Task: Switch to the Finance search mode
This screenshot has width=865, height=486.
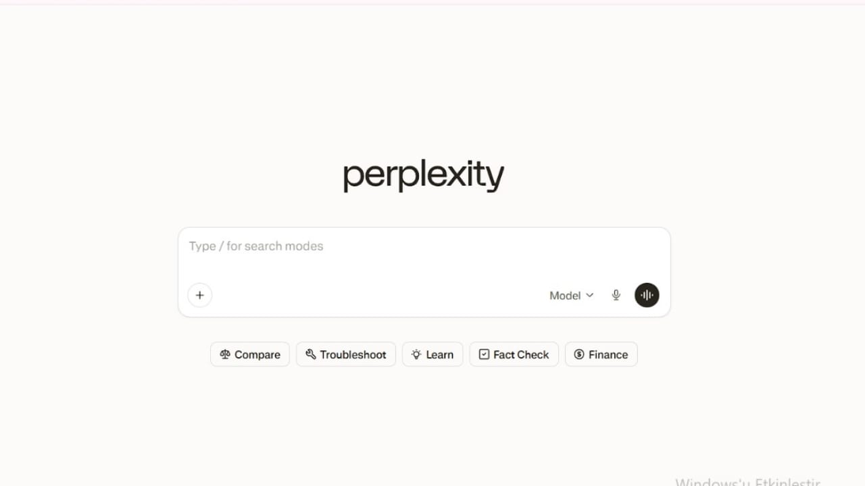Action: click(601, 354)
